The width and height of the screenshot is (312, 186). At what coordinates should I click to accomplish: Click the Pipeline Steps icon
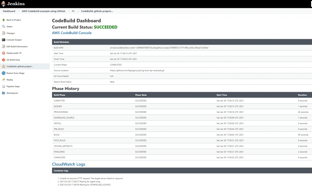[4, 86]
